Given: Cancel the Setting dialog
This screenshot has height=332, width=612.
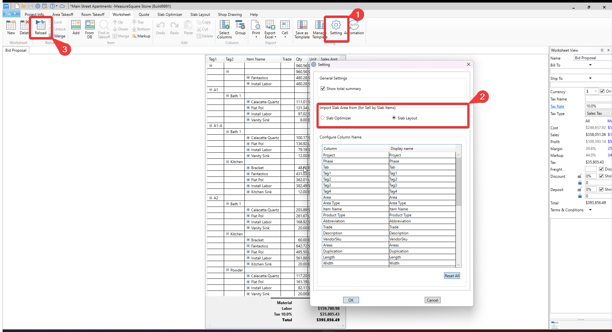Looking at the screenshot, I should [x=432, y=300].
